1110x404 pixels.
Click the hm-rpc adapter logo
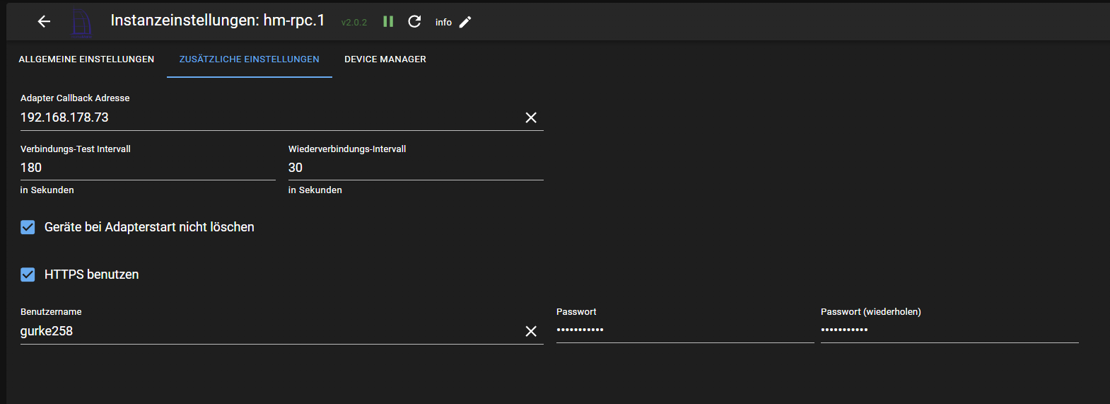(x=81, y=23)
